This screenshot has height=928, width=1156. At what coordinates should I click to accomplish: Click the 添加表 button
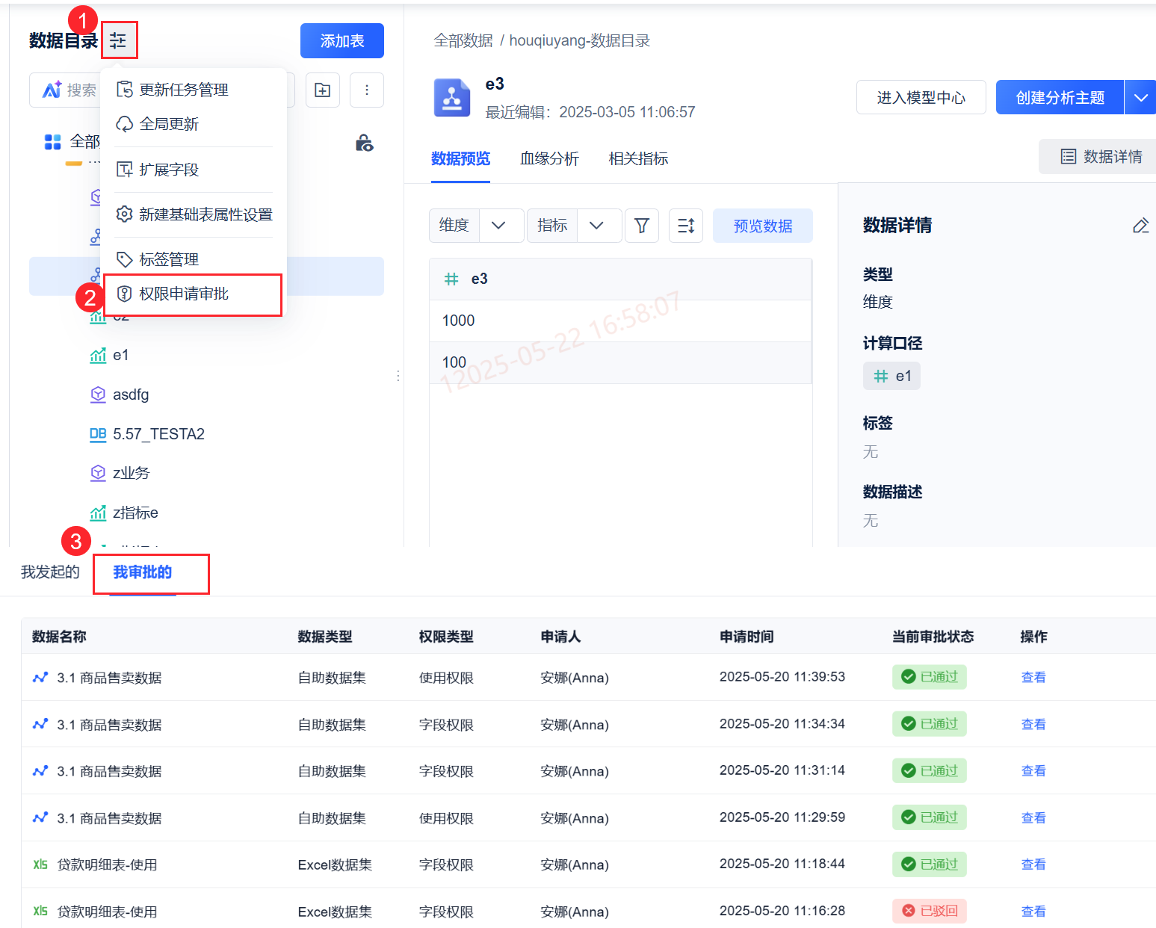342,40
